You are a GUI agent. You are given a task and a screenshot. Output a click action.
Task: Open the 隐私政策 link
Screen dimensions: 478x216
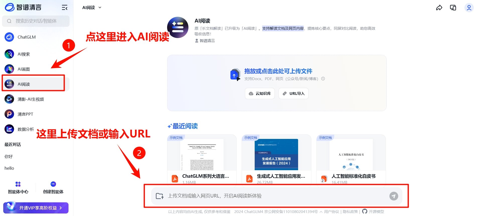pyautogui.click(x=350, y=212)
